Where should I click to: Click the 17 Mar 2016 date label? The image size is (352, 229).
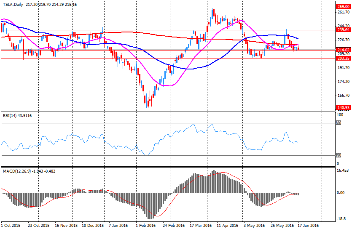[x=201, y=225]
